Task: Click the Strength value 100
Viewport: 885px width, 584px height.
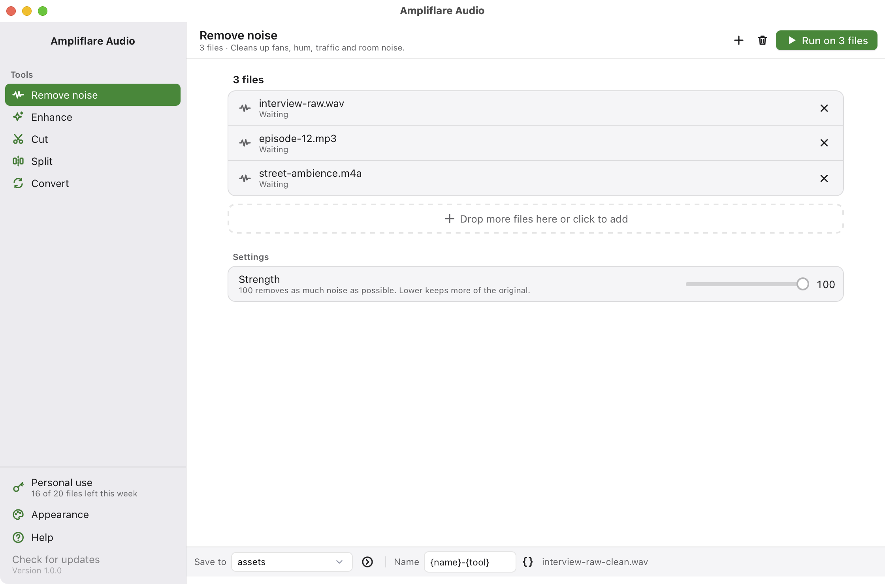Action: click(826, 285)
